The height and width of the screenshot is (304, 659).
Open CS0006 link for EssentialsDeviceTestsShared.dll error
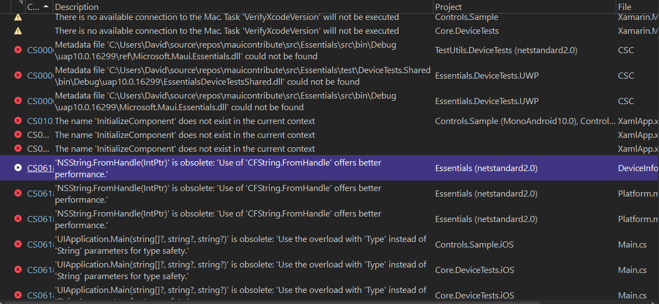40,75
